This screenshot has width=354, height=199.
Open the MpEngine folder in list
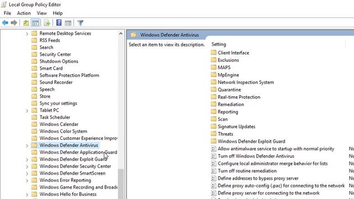coord(228,75)
